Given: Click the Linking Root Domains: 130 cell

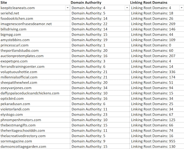Looking at the screenshot, I should (157, 146).
